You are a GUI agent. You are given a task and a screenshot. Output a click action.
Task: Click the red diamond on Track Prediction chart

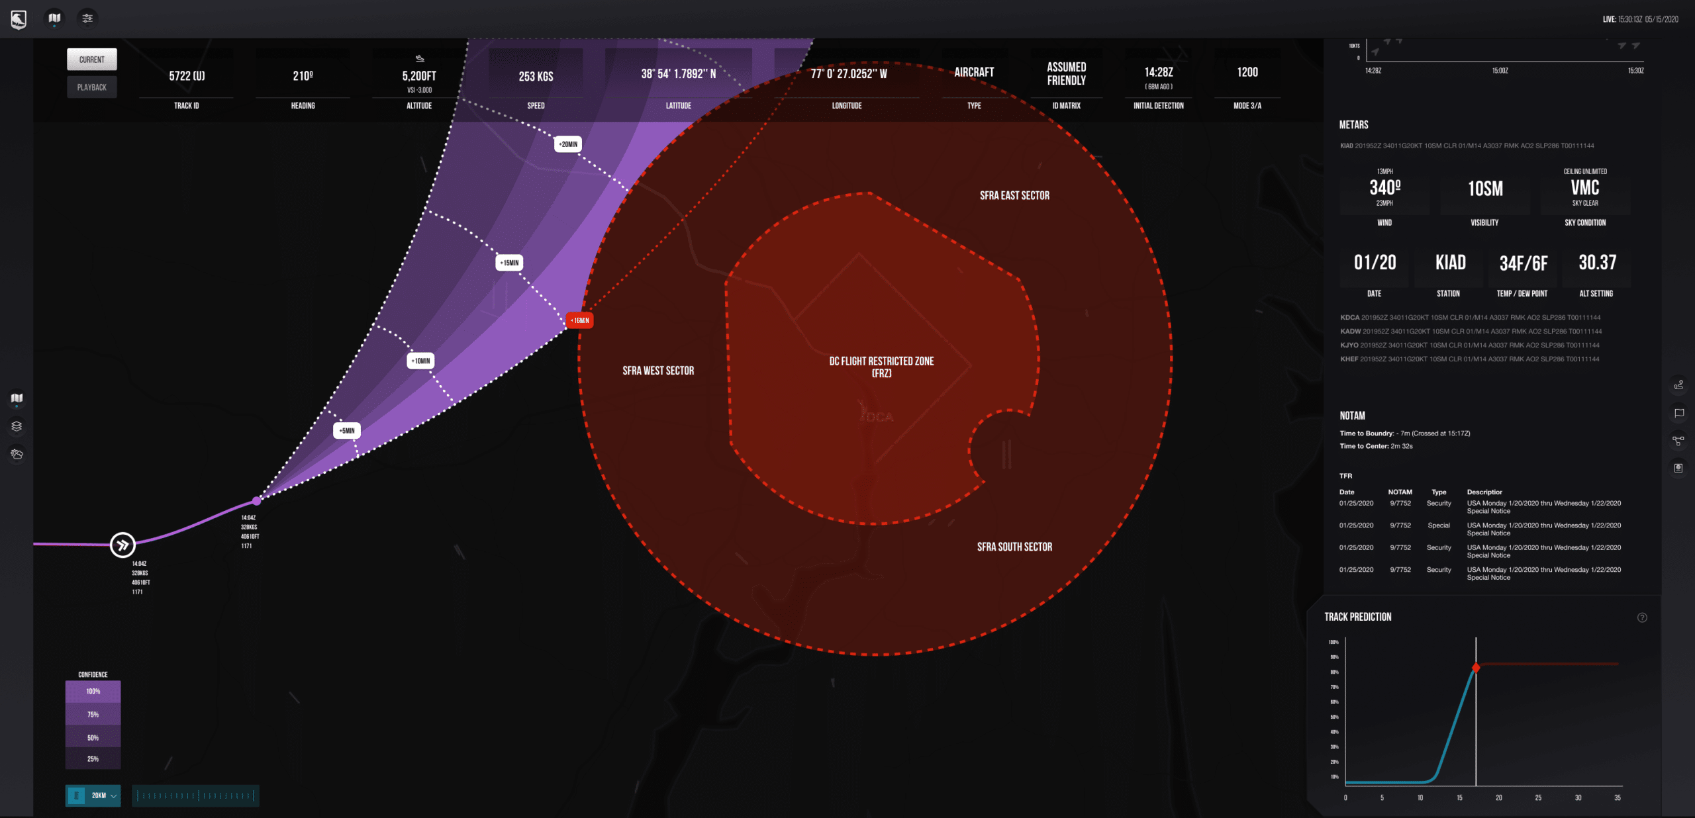click(x=1476, y=668)
